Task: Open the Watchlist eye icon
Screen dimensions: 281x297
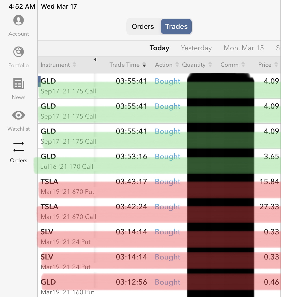Action: 18,116
